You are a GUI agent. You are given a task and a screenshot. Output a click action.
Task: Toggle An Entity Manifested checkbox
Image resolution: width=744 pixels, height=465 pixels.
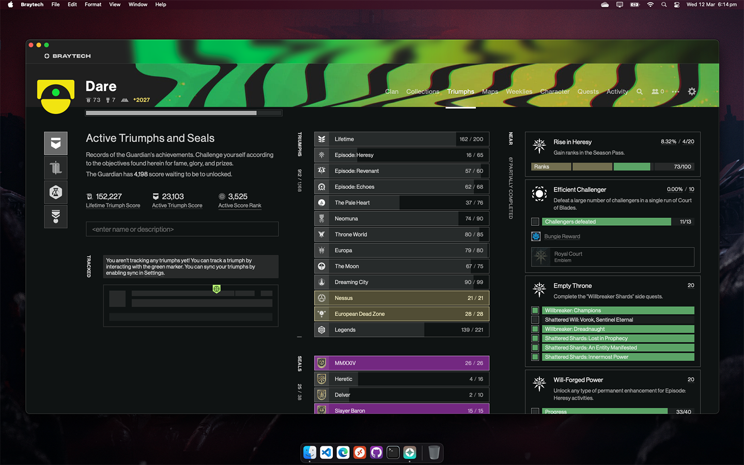pyautogui.click(x=535, y=348)
